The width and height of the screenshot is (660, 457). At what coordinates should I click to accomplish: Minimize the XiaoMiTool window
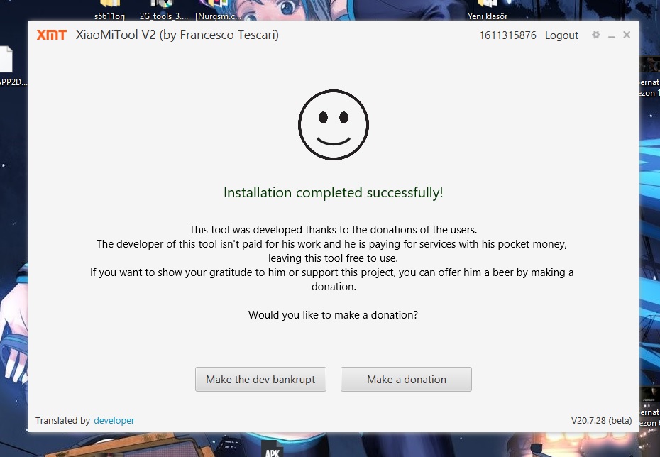point(612,35)
